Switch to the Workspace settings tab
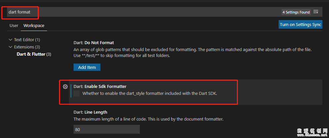 tap(34, 26)
